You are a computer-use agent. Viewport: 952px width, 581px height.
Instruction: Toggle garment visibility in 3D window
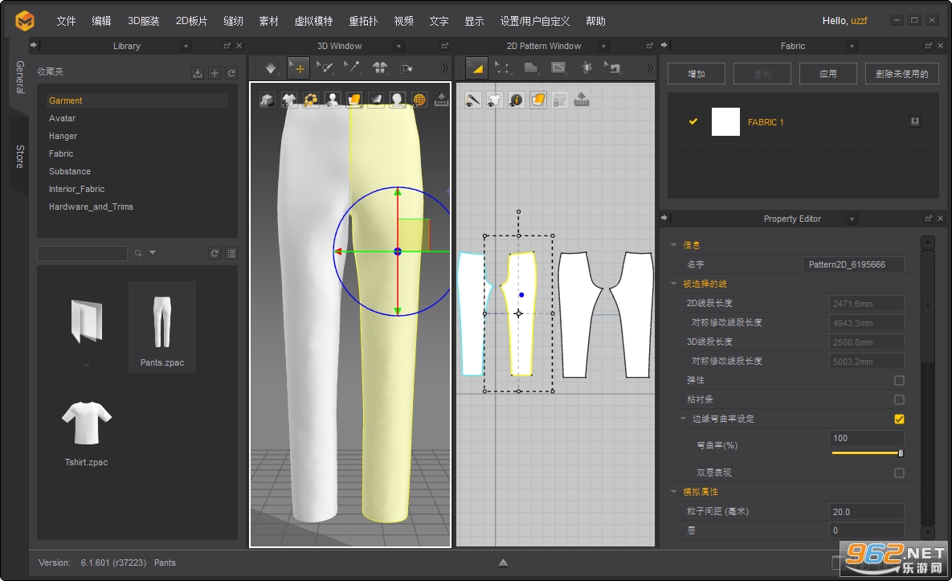tap(289, 100)
